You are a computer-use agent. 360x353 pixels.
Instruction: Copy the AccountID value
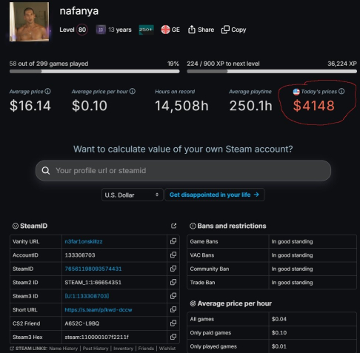pyautogui.click(x=173, y=255)
